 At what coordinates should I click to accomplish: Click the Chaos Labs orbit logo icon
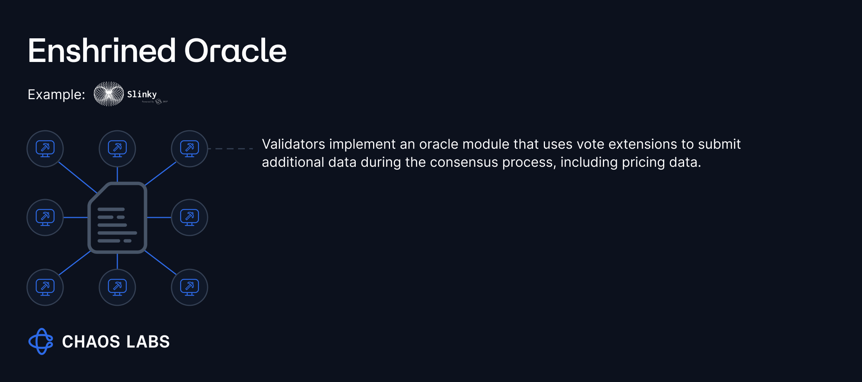(x=41, y=341)
